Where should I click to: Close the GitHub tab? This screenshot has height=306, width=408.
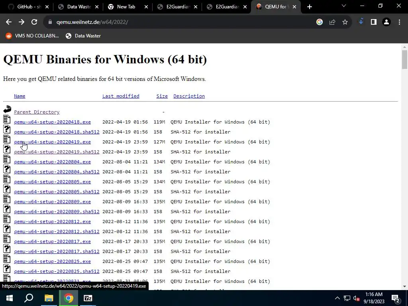(x=47, y=7)
